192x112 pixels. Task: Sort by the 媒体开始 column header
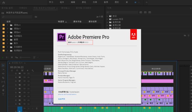point(77,22)
